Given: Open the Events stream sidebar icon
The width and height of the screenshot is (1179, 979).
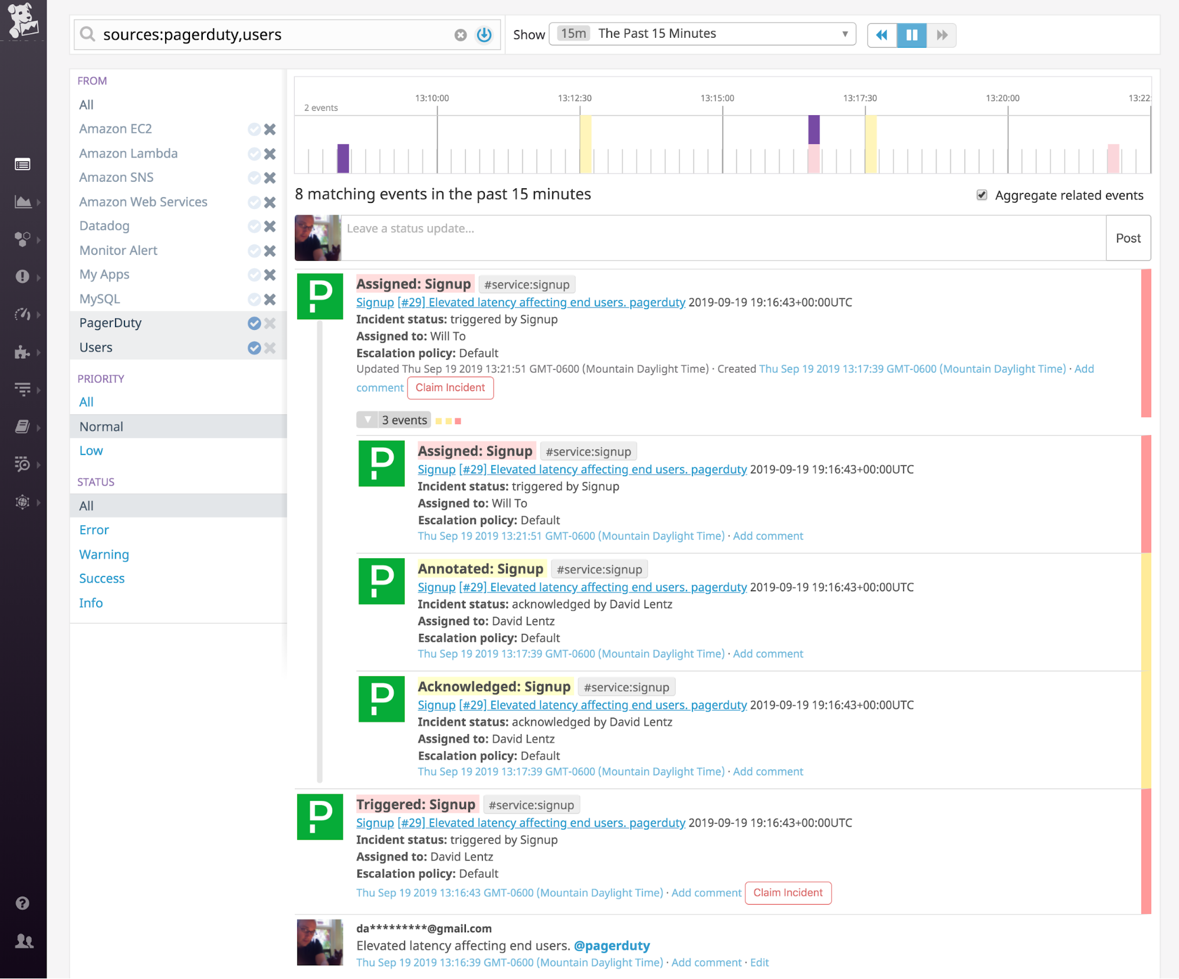Looking at the screenshot, I should click(22, 165).
